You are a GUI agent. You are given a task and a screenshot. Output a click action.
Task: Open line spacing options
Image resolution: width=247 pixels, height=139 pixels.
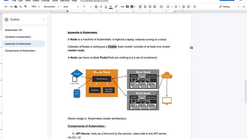pos(161,7)
